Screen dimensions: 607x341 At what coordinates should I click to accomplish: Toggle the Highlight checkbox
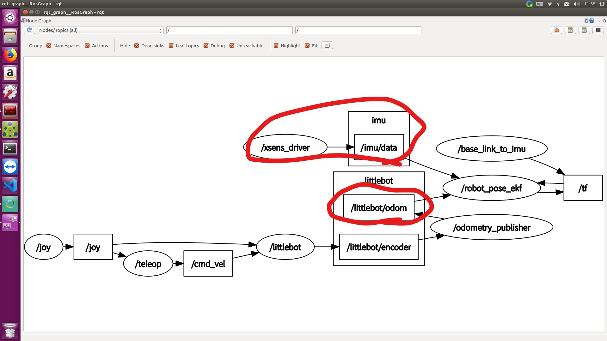[x=276, y=45]
